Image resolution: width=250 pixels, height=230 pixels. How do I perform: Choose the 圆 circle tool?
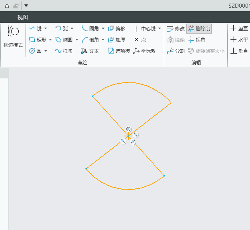coord(35,51)
